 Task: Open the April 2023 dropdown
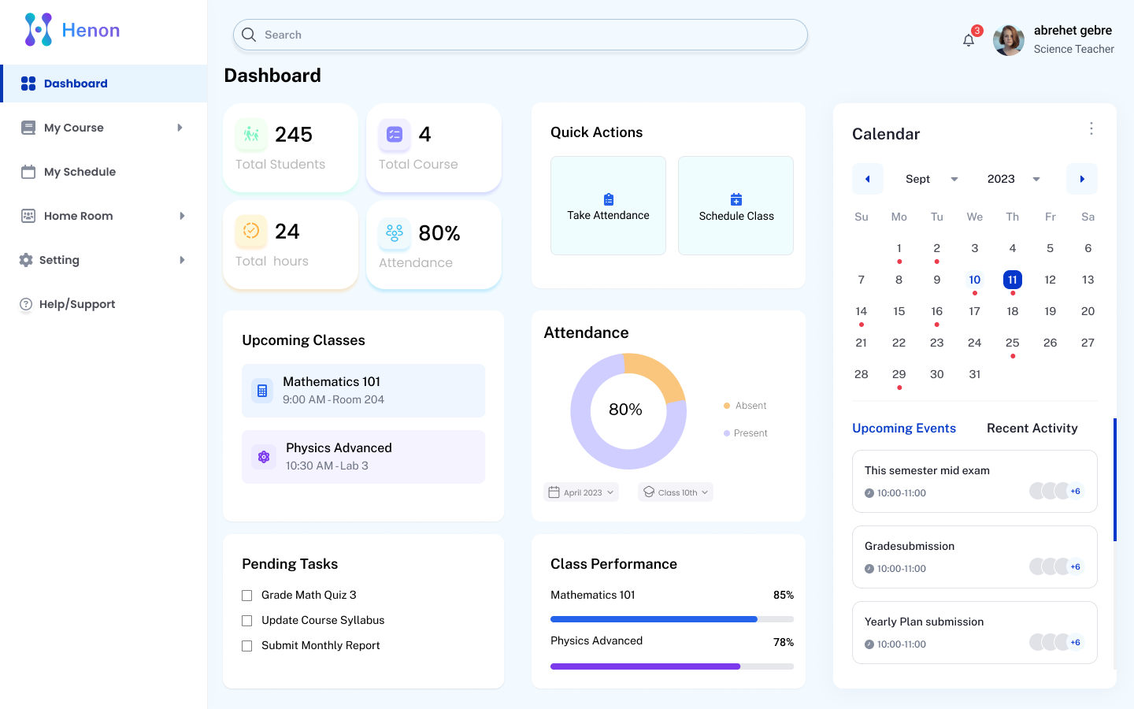[x=580, y=492]
